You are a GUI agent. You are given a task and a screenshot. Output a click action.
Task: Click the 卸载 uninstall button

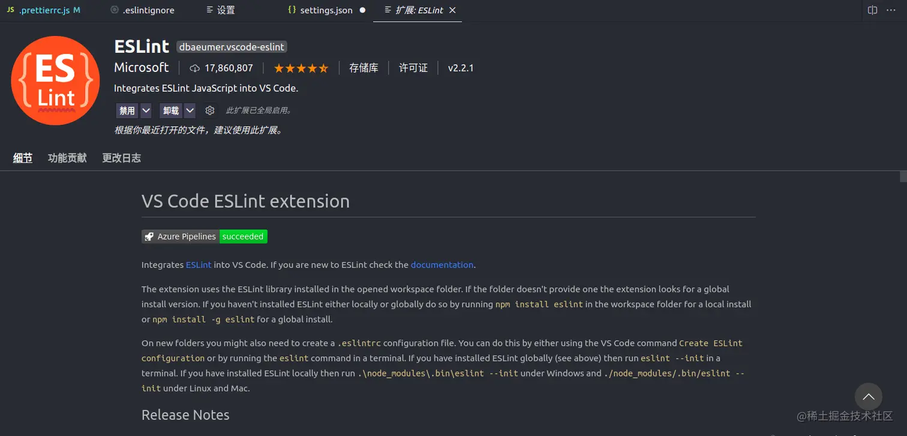(171, 110)
